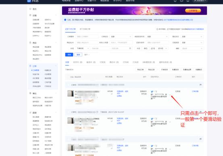Image resolution: width=223 pixels, height=156 pixels.
Task: Click the 导出订单 button
Action: [x=140, y=70]
